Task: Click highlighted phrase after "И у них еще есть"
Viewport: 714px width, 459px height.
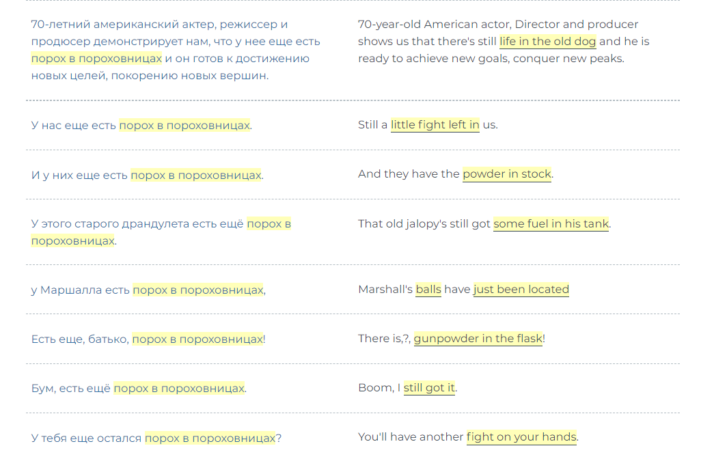Action: pos(196,176)
